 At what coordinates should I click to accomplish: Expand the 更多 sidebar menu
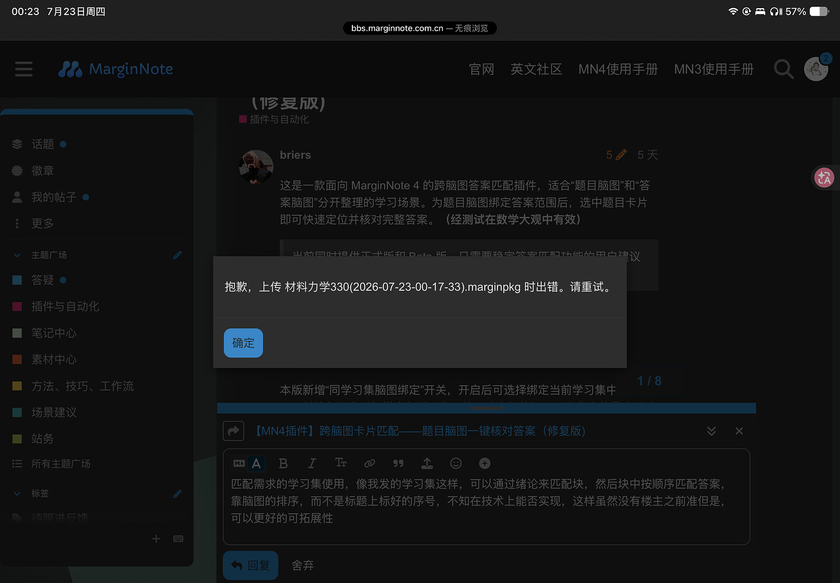[43, 223]
